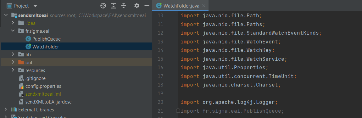Switch to WatchFolder.java editor tab
362x118 pixels.
(x=178, y=6)
